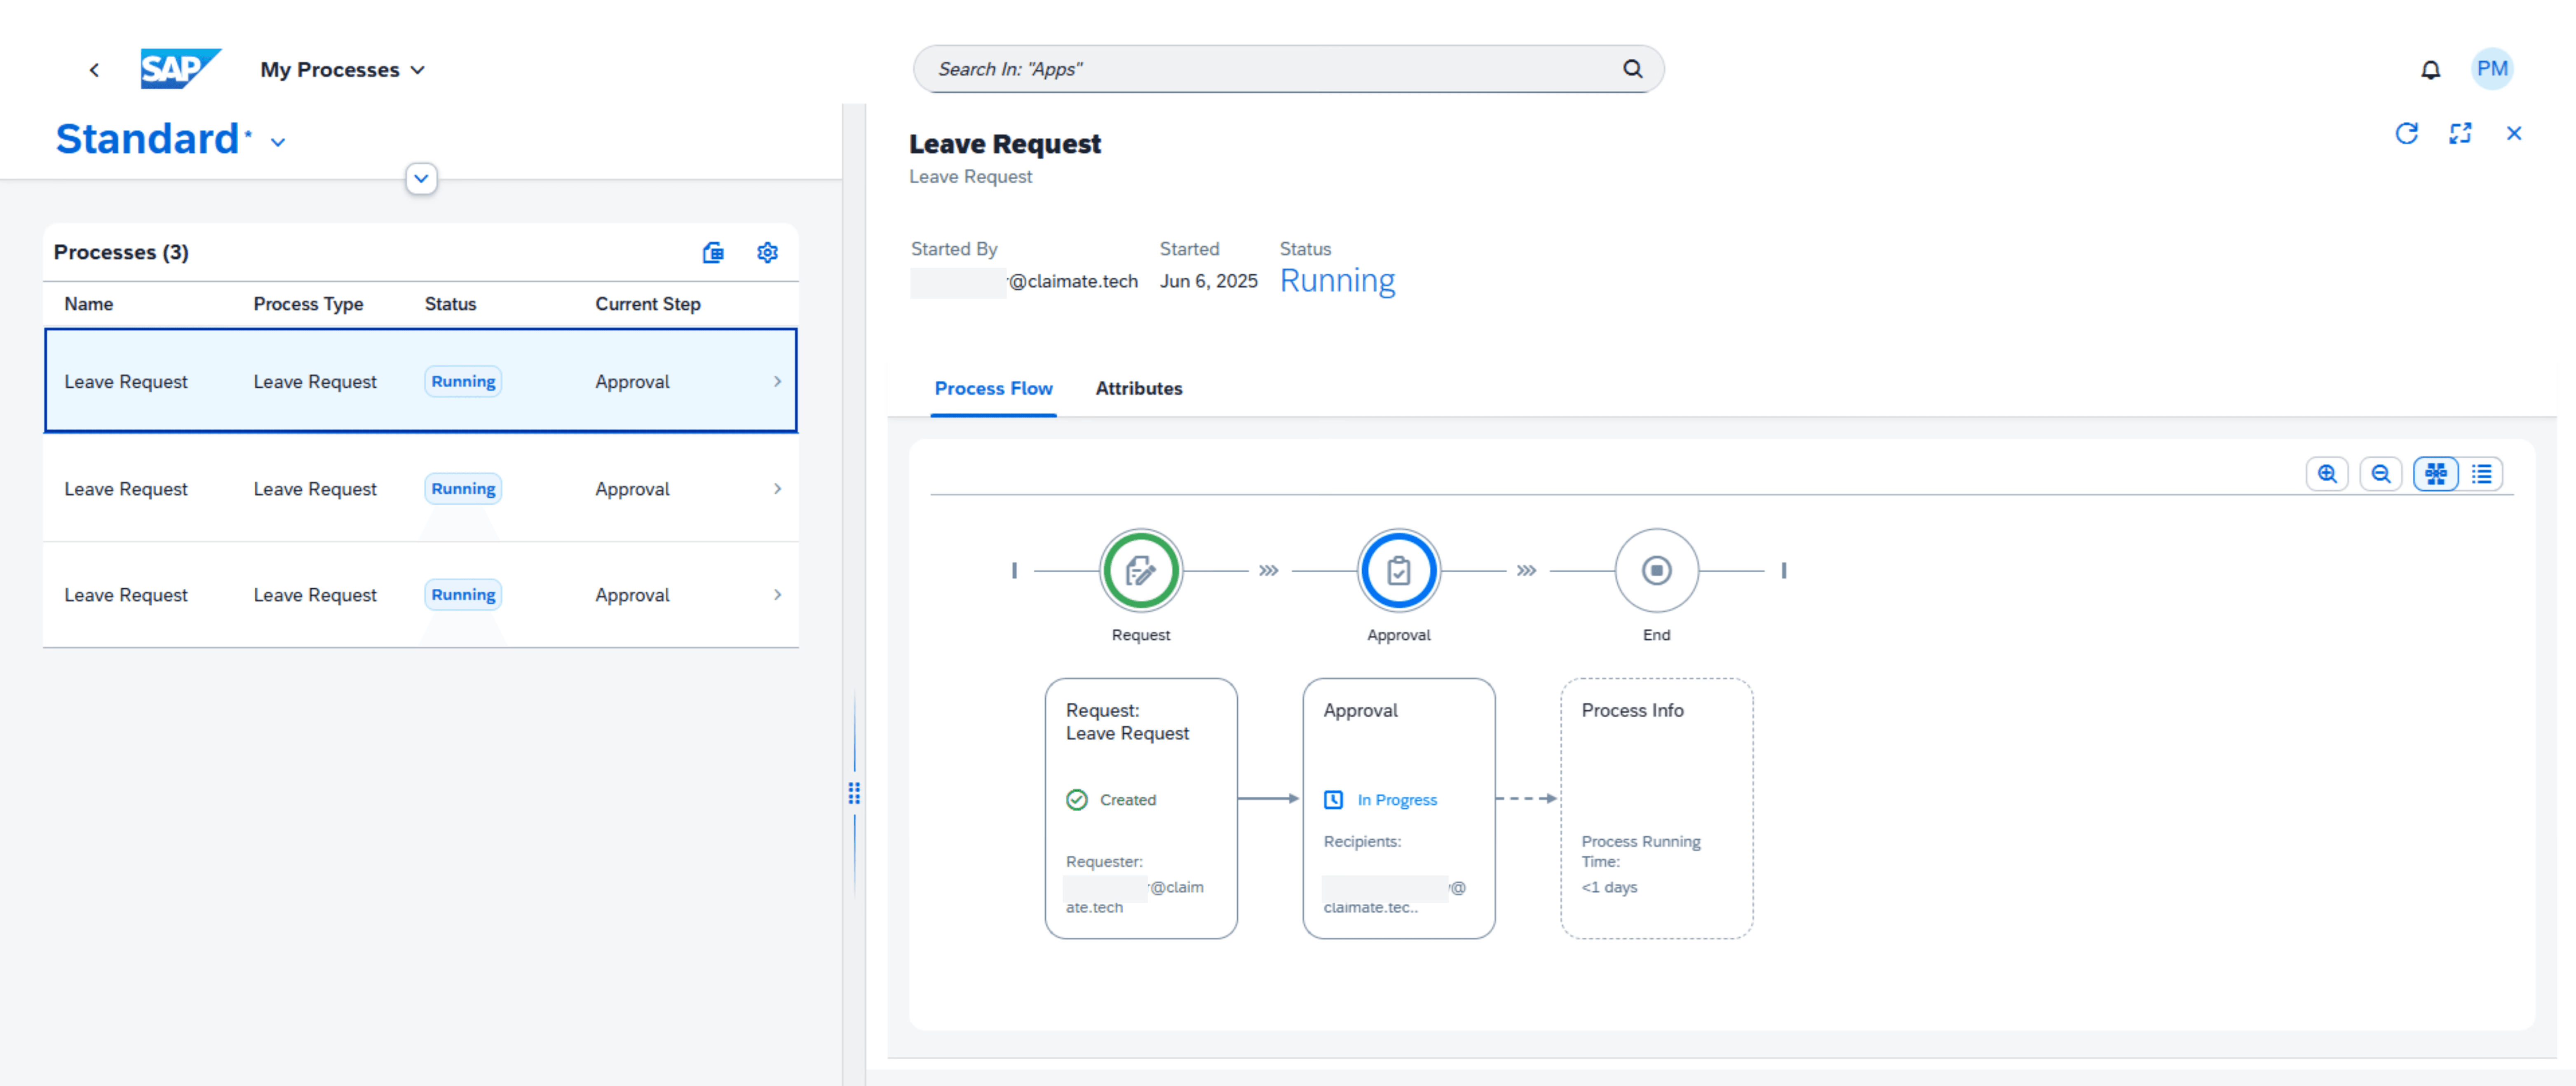Switch to the Attributes tab
The width and height of the screenshot is (2576, 1086).
(1138, 389)
